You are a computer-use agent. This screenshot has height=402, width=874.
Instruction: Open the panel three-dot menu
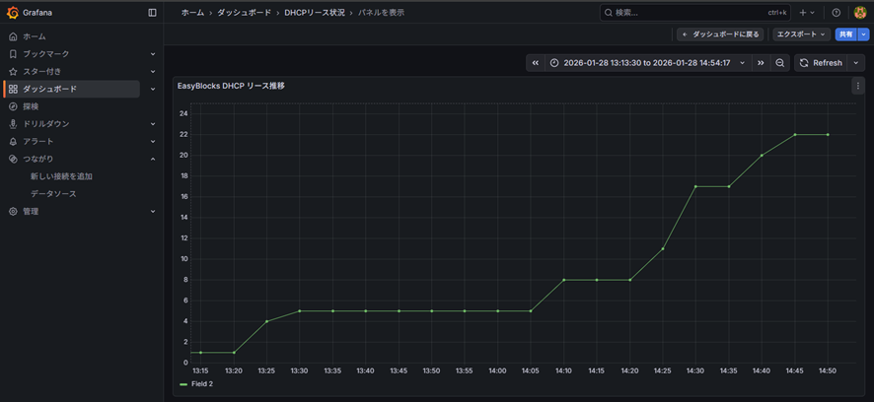click(x=857, y=86)
